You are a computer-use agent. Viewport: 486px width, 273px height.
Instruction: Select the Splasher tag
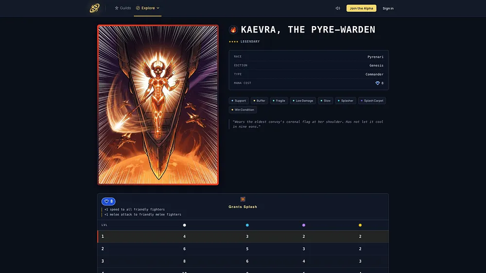(345, 100)
